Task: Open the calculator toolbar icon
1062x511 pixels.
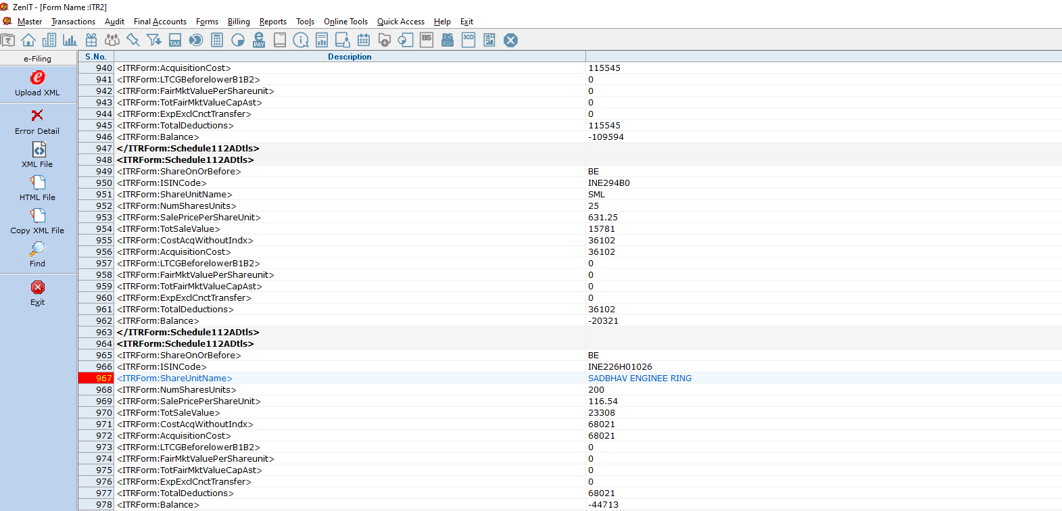Action: pos(217,41)
